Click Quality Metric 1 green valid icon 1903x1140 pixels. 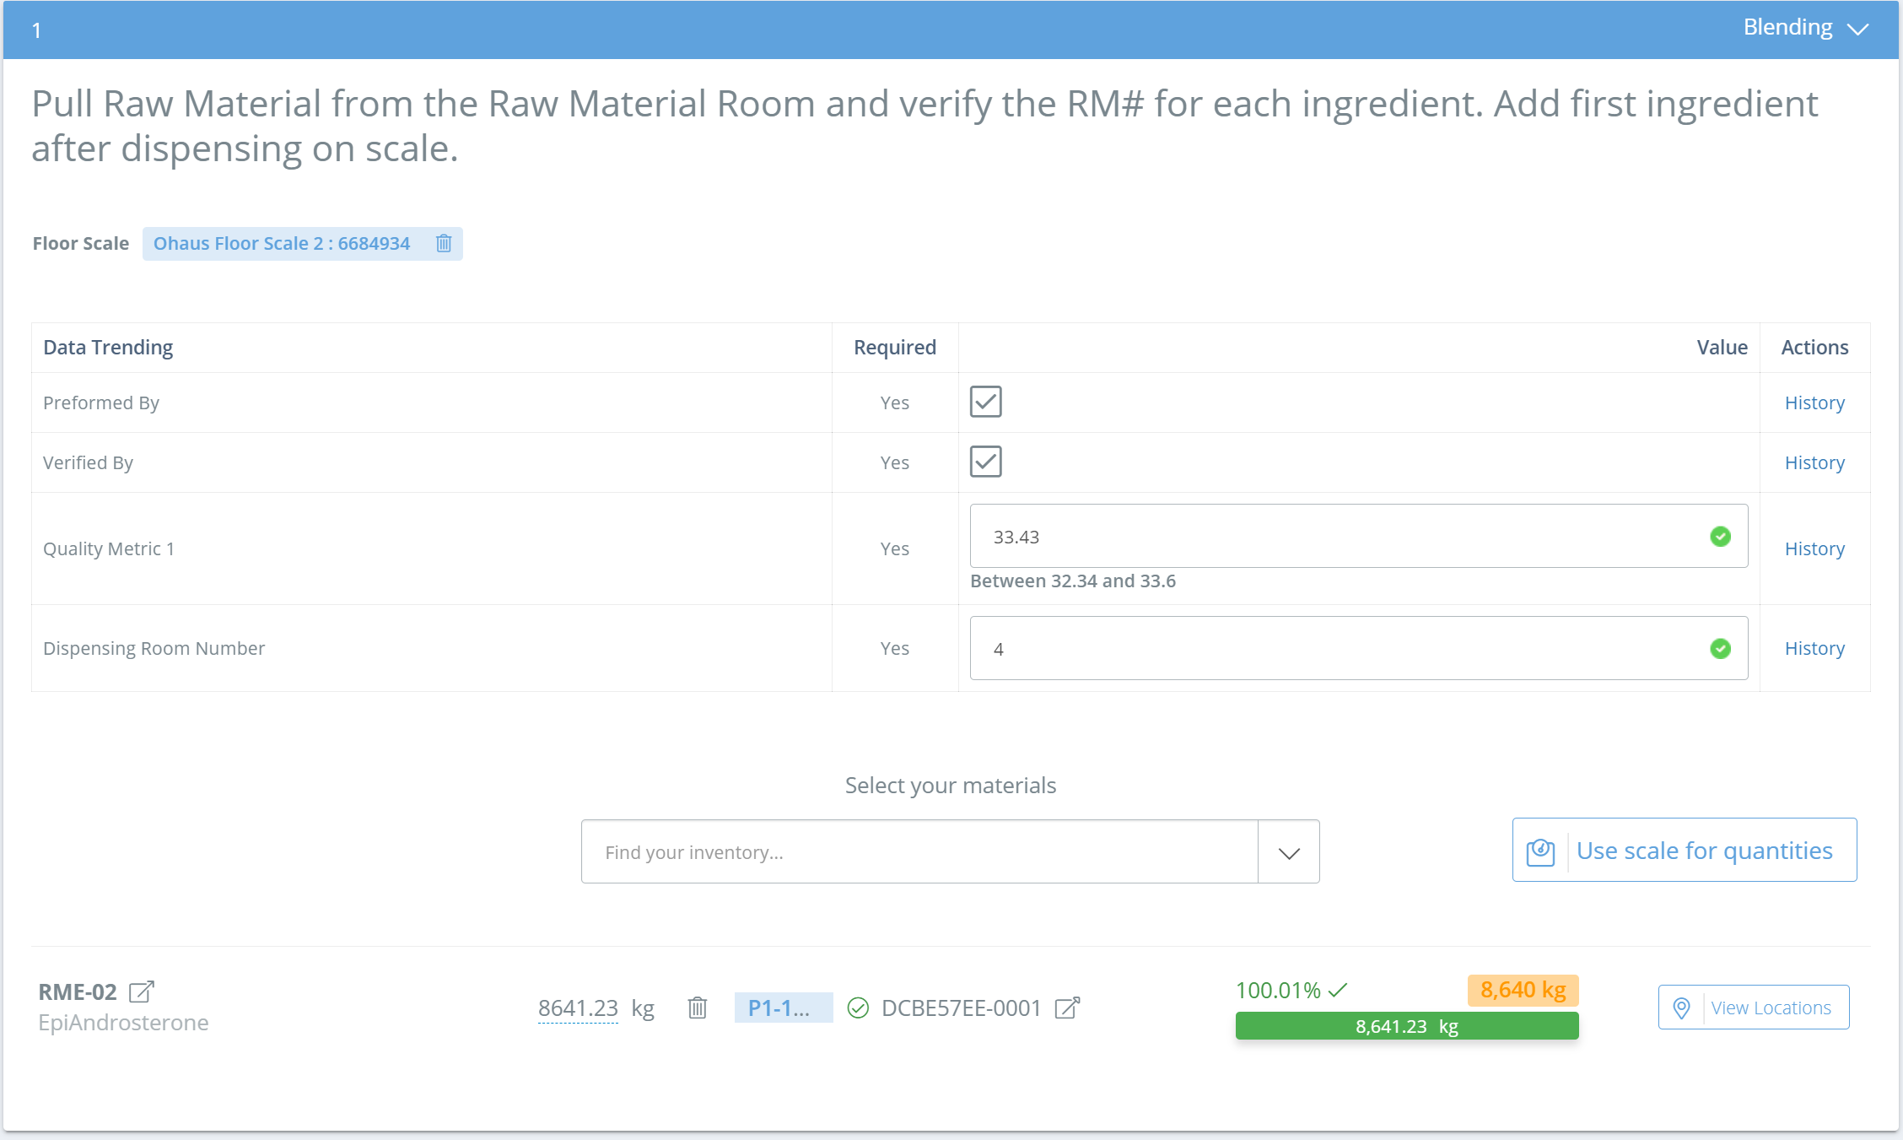pos(1720,537)
